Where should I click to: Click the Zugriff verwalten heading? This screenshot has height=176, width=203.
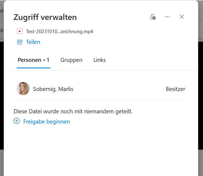(x=45, y=17)
